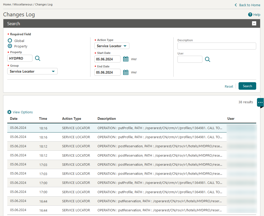Sort by the Action Type column header
Viewport: 264px width, 216px height.
(x=71, y=119)
